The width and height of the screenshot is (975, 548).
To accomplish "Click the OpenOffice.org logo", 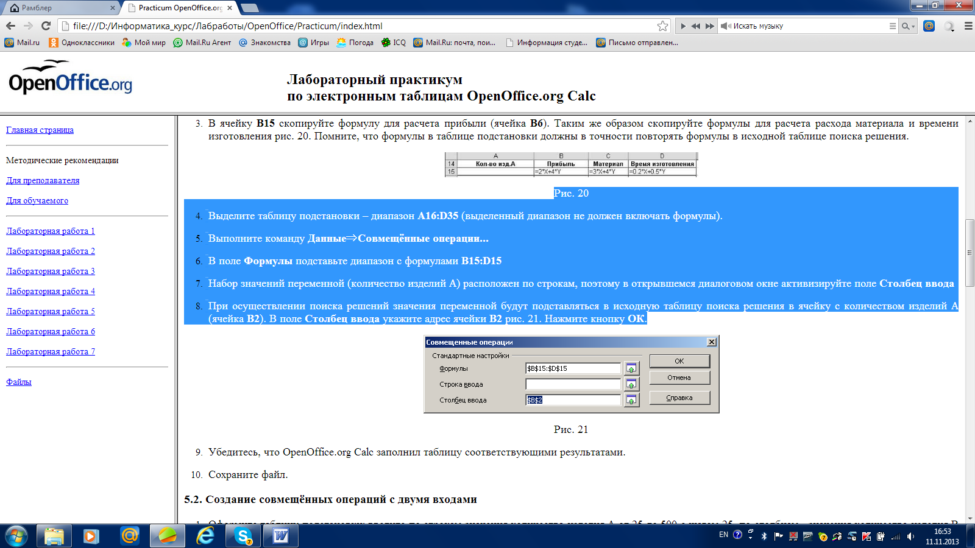I will pos(70,77).
